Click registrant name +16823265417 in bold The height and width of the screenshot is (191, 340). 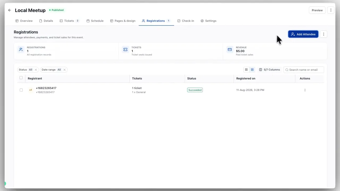point(46,88)
